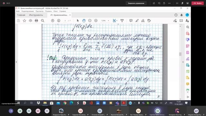Image resolution: width=206 pixels, height=116 pixels.
Task: Click the yellow Comment icon in right pane
Action: pos(188,84)
